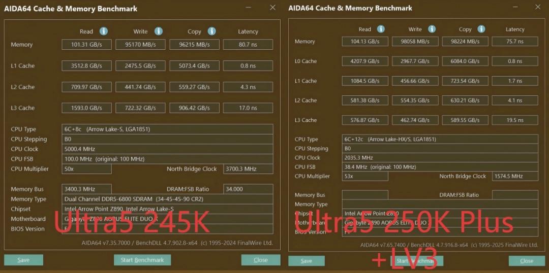Screen dimensions: 549x273
Task: Select L1 copy 5073.4 GB/s value
Action: (195, 66)
